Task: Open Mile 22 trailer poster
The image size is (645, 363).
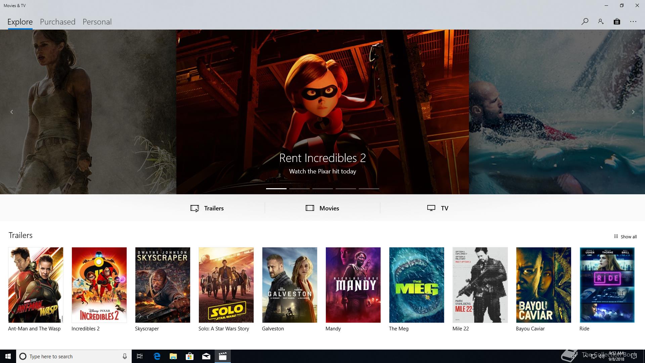Action: [480, 285]
